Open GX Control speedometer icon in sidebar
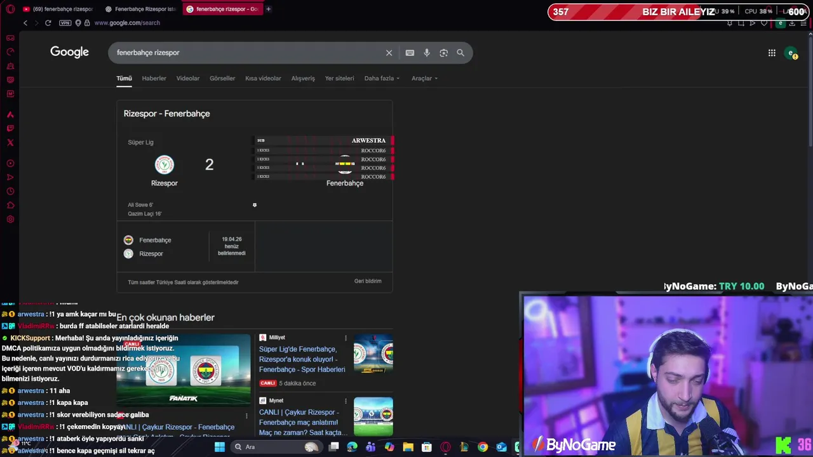The height and width of the screenshot is (457, 813). click(x=10, y=51)
